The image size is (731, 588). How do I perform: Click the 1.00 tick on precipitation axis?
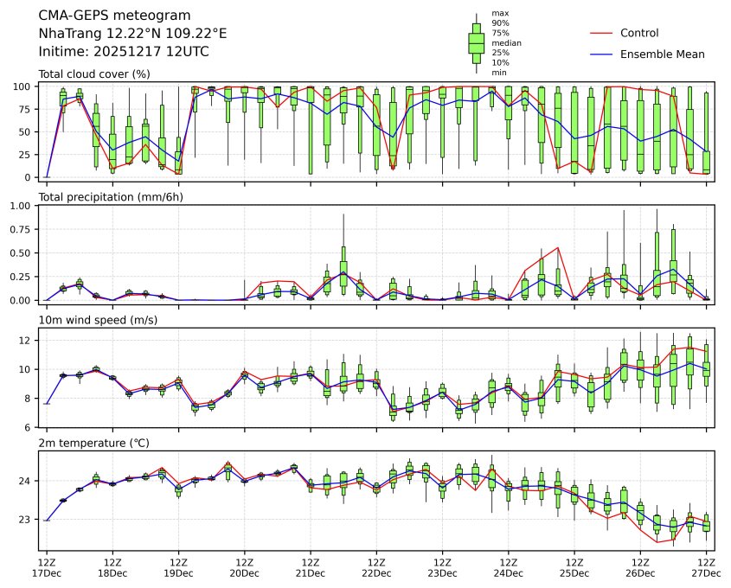[21, 206]
